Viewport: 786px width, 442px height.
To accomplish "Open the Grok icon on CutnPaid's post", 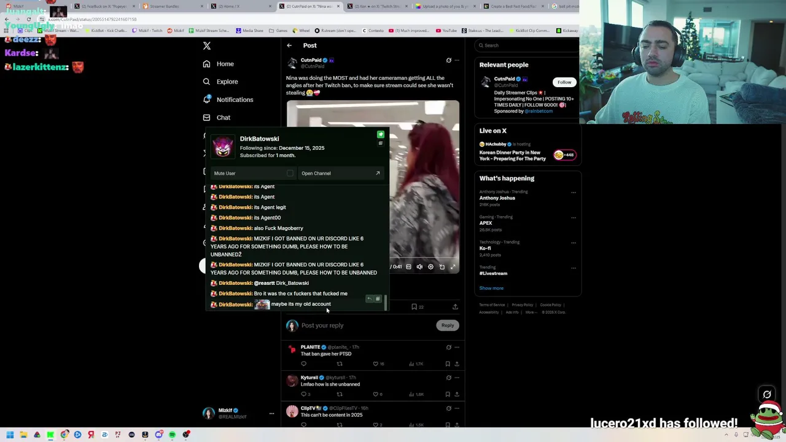I will 448,60.
